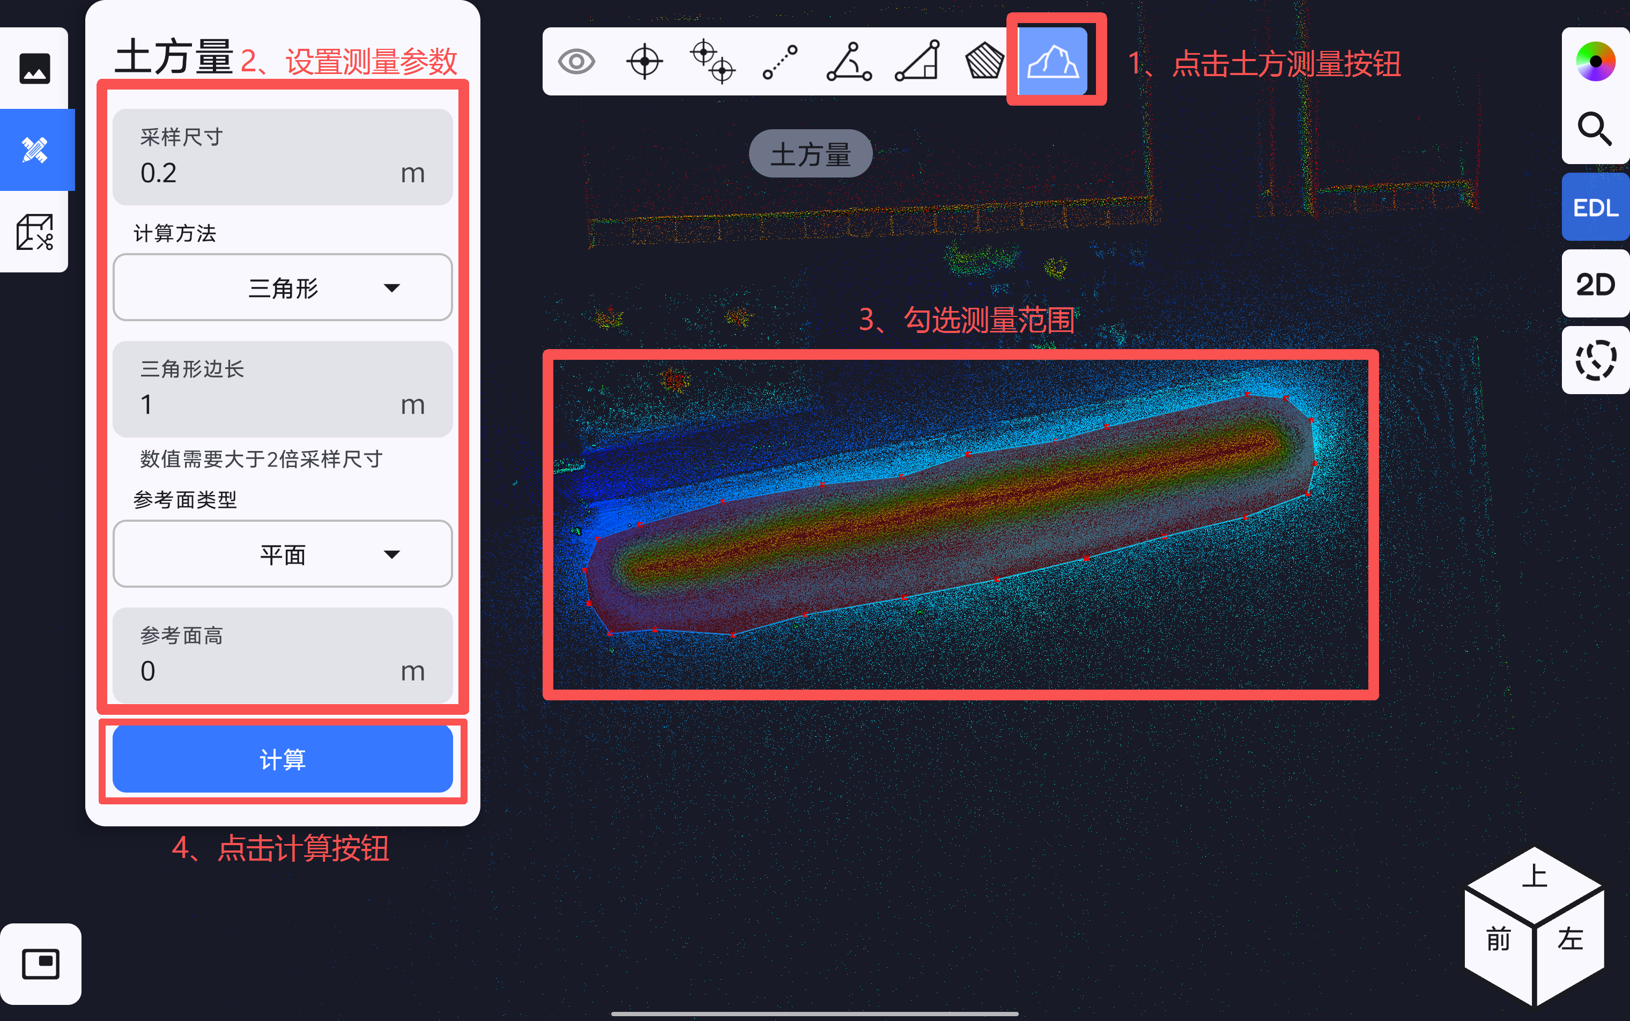Toggle the eye visibility icon in toolbar
1630x1021 pixels.
click(576, 62)
